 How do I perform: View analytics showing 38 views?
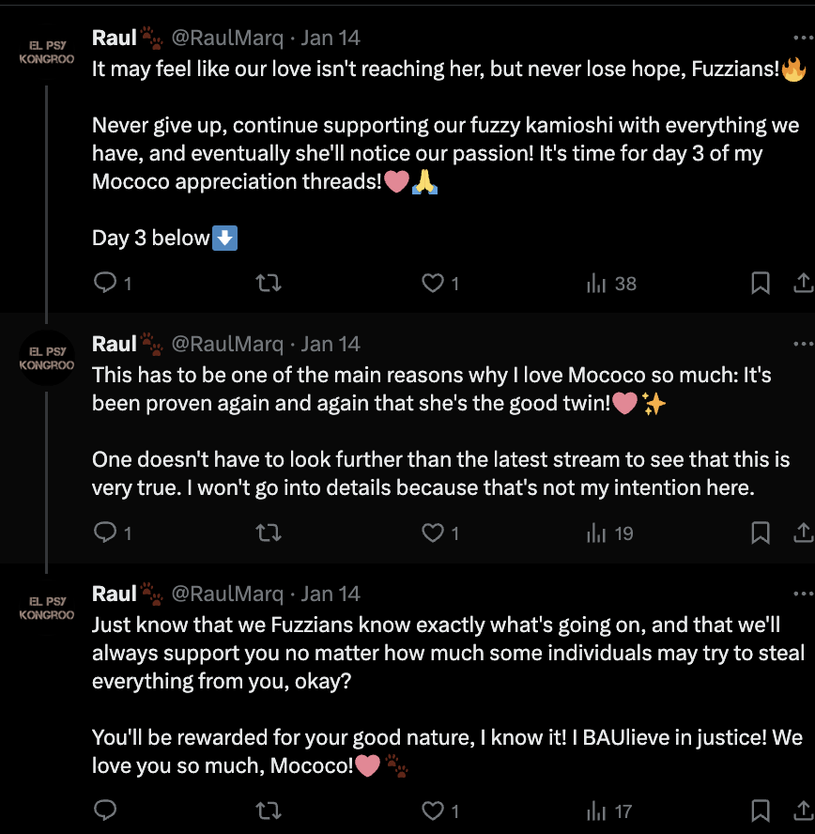coord(611,283)
